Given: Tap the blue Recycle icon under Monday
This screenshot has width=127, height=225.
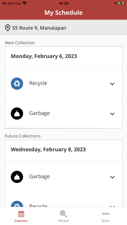Looking at the screenshot, I should [x=17, y=83].
